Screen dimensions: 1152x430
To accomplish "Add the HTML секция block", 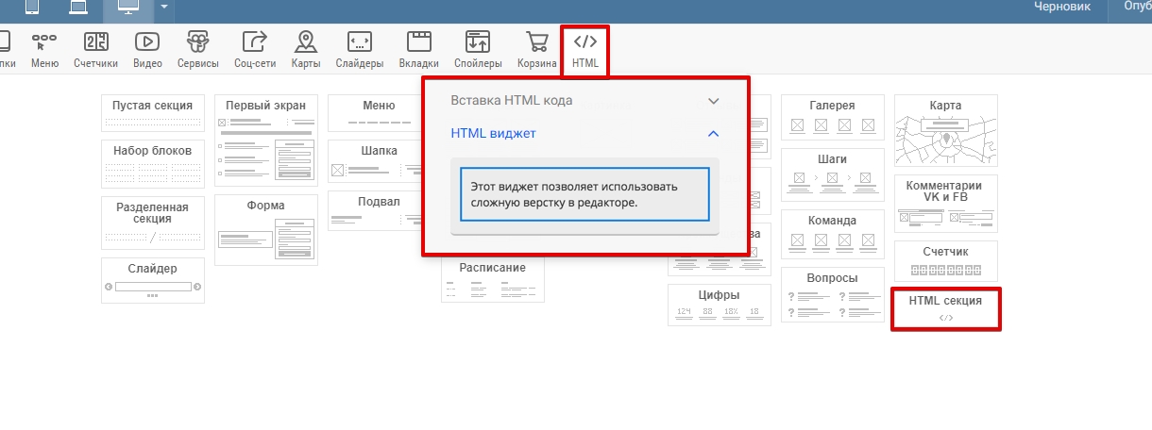I will [x=945, y=308].
